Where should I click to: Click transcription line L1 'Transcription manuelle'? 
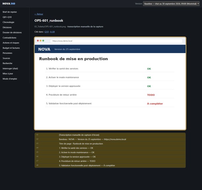pos(110,135)
